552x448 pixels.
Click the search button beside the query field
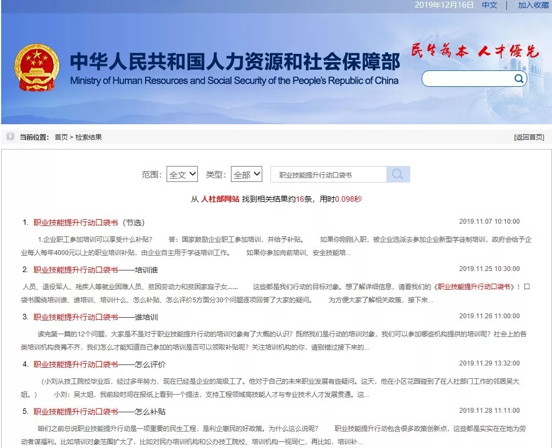click(x=398, y=174)
